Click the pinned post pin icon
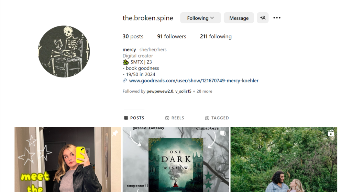352x192 pixels. [x=115, y=133]
